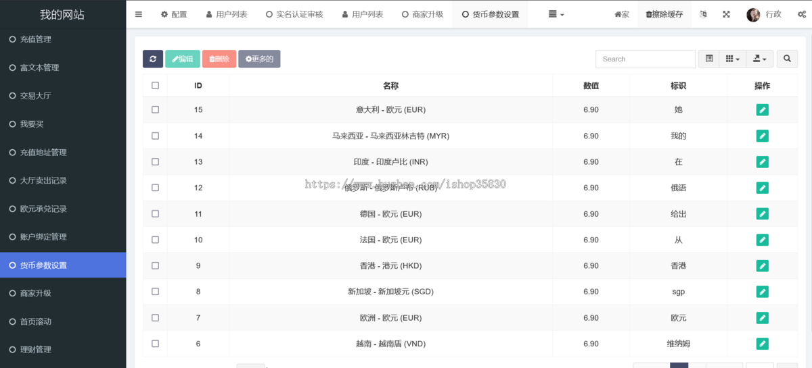Check the box for row ID 8
Image resolution: width=812 pixels, height=368 pixels.
coord(155,292)
